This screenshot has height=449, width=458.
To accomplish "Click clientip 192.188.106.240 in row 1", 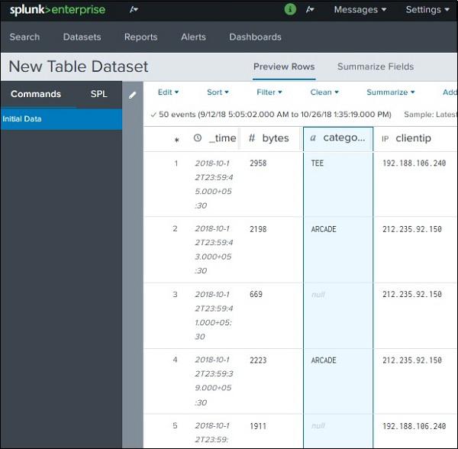I will (x=414, y=163).
